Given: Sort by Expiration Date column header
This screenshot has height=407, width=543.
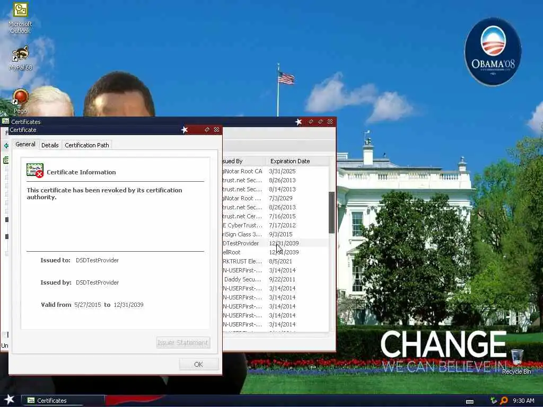Looking at the screenshot, I should (x=297, y=161).
